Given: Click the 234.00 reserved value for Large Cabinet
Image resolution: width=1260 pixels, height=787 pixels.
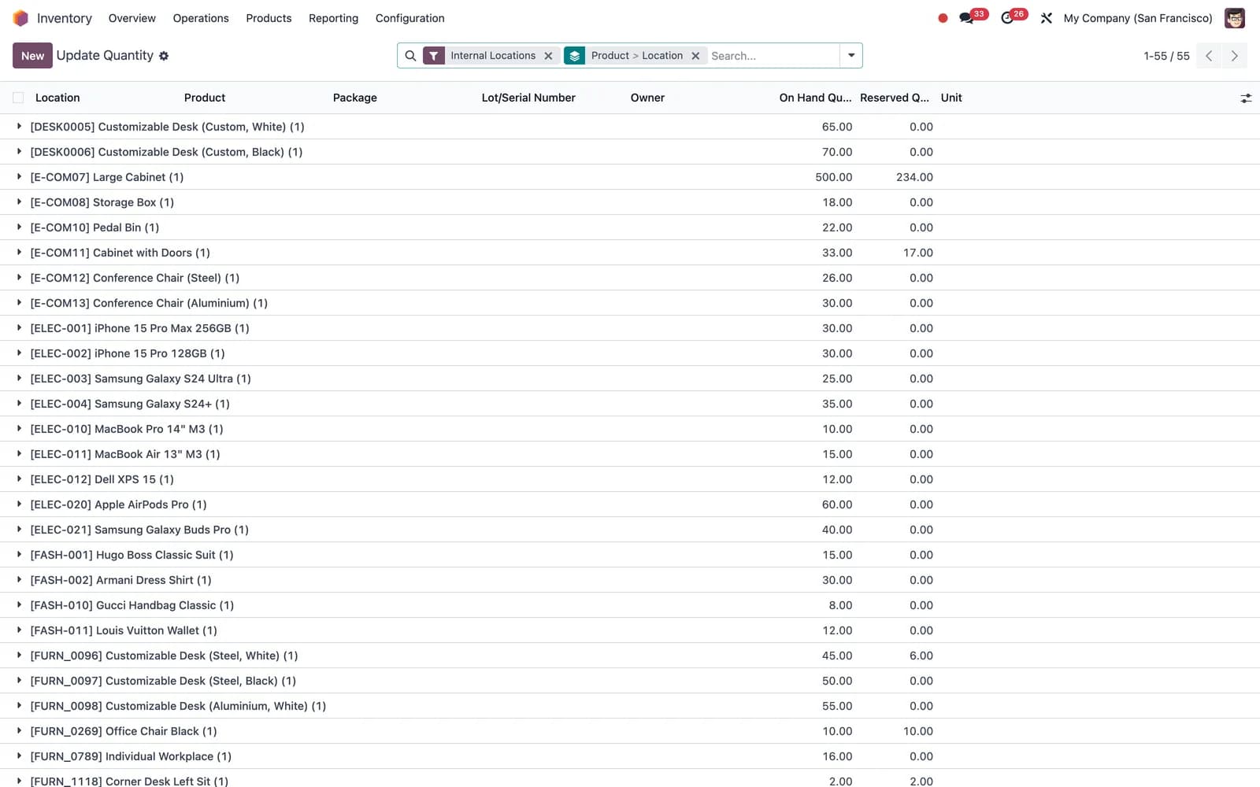Looking at the screenshot, I should pyautogui.click(x=914, y=177).
